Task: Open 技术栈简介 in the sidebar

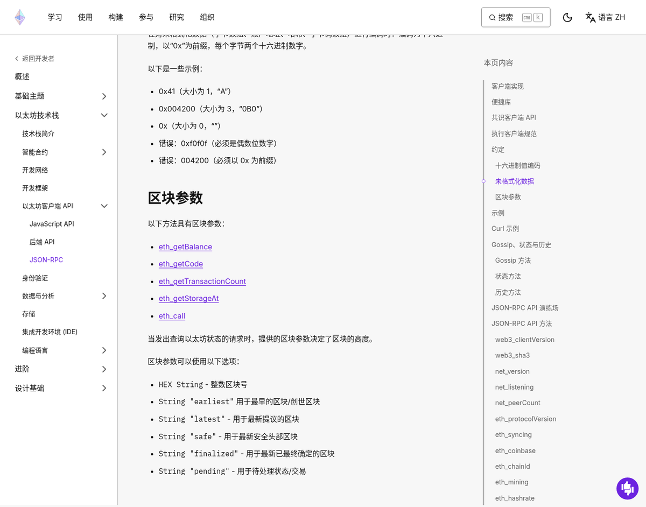Action: point(38,133)
